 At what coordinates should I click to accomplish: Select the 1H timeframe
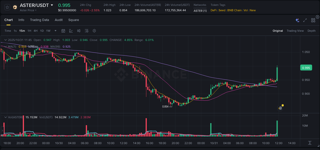tap(29, 30)
